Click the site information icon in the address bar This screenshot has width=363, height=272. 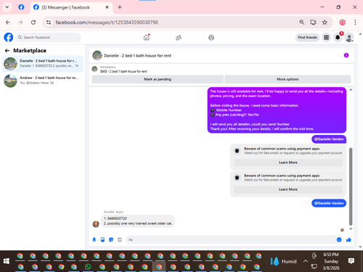pos(49,22)
